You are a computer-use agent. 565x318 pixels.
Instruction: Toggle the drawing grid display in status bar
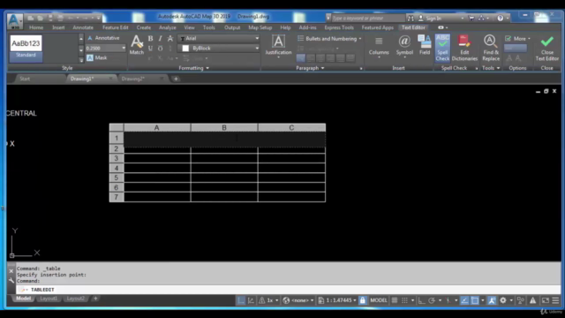395,300
